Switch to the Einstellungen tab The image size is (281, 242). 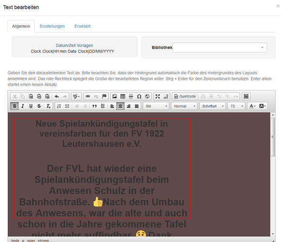(x=52, y=26)
